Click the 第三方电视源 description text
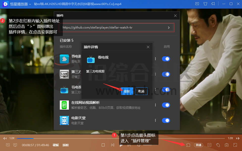Screen dimensions: 242x151 point(95,71)
